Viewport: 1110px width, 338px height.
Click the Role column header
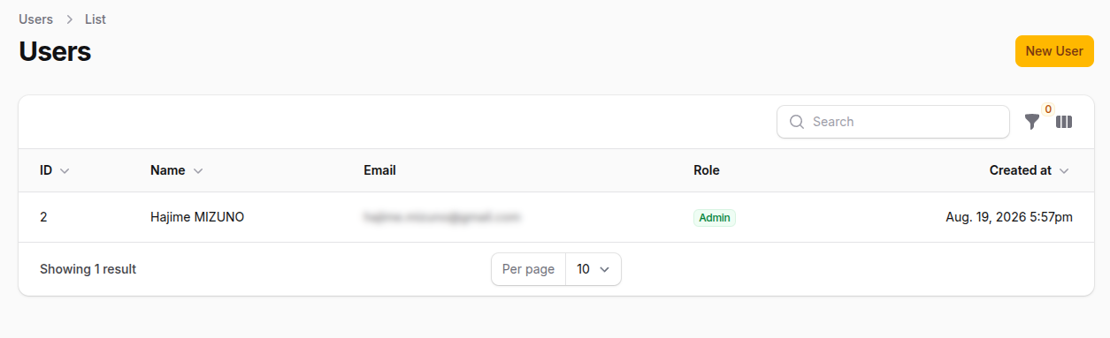(x=707, y=170)
